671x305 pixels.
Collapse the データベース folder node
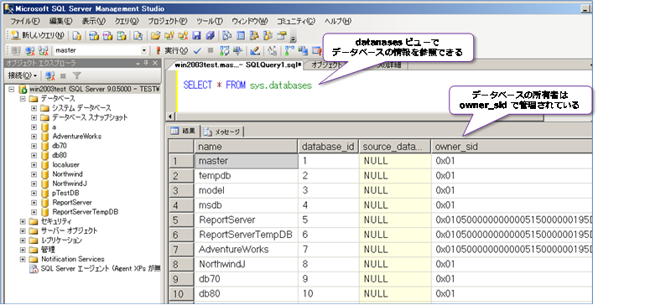tap(23, 98)
